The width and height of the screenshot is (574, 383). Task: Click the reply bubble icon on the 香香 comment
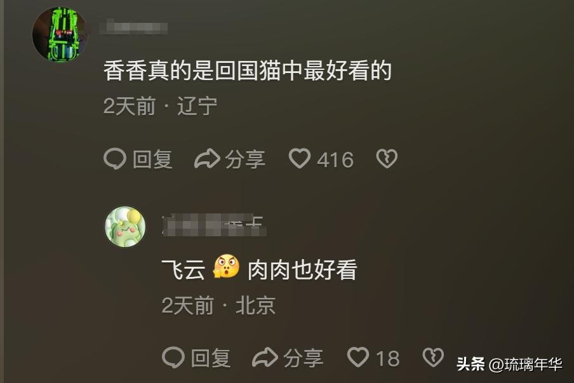click(115, 159)
